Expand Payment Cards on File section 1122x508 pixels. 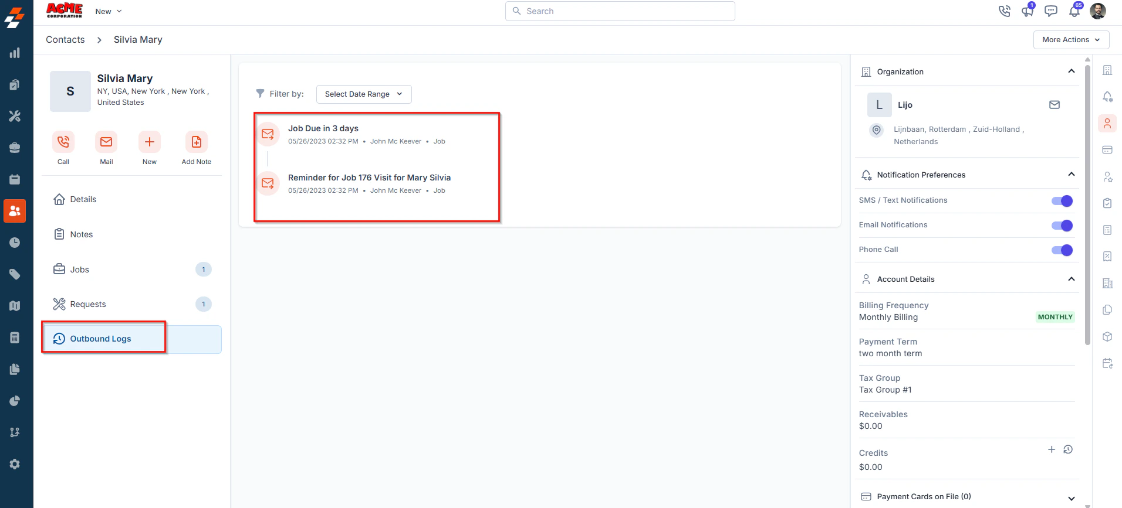(1072, 498)
